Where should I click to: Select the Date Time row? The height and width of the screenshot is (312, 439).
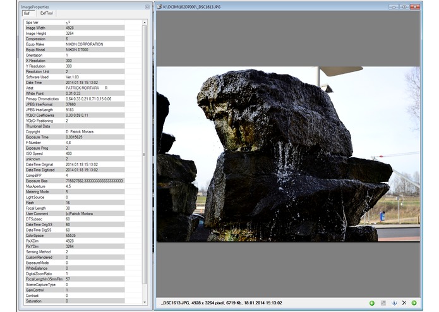point(75,83)
